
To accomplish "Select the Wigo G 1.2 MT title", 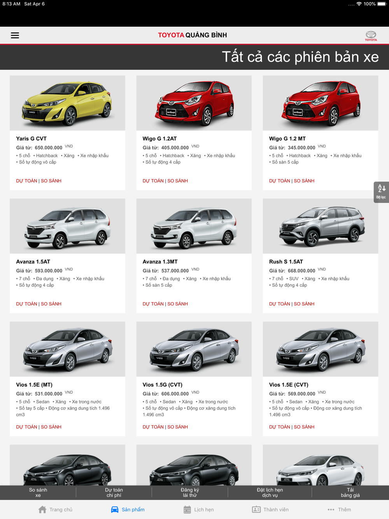I will click(287, 139).
